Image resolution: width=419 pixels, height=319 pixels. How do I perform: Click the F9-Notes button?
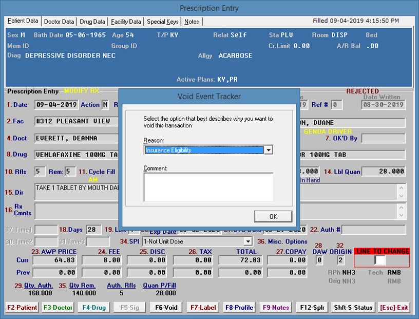pos(276,307)
